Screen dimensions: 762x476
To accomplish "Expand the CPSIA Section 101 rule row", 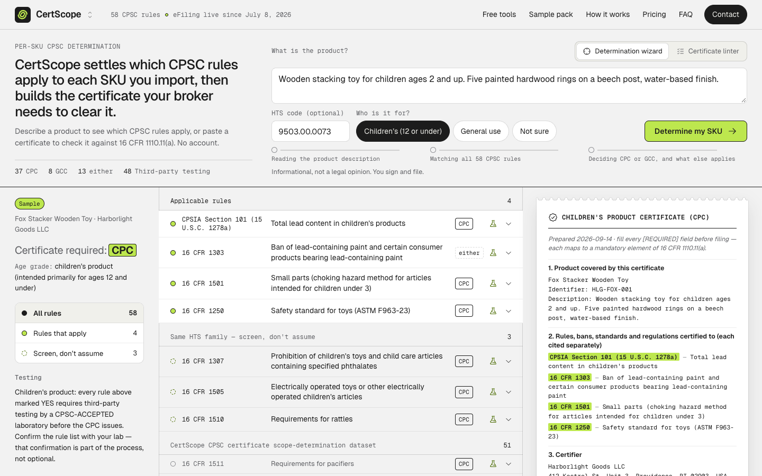I will [509, 224].
